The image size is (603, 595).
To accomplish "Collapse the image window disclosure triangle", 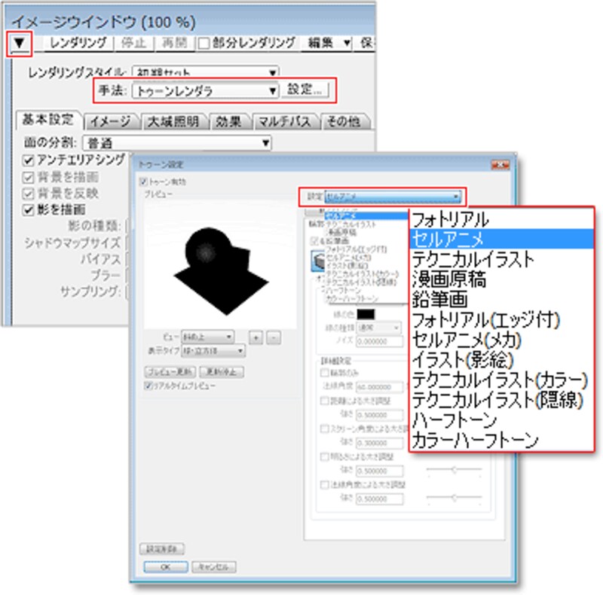I will click(20, 43).
